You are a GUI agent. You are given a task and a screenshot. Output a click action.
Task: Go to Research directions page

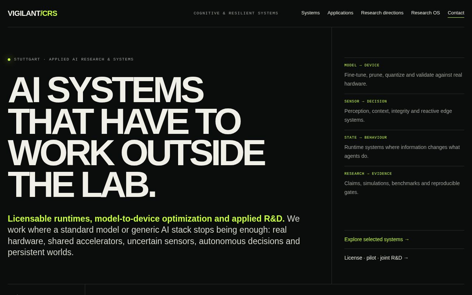(x=382, y=13)
